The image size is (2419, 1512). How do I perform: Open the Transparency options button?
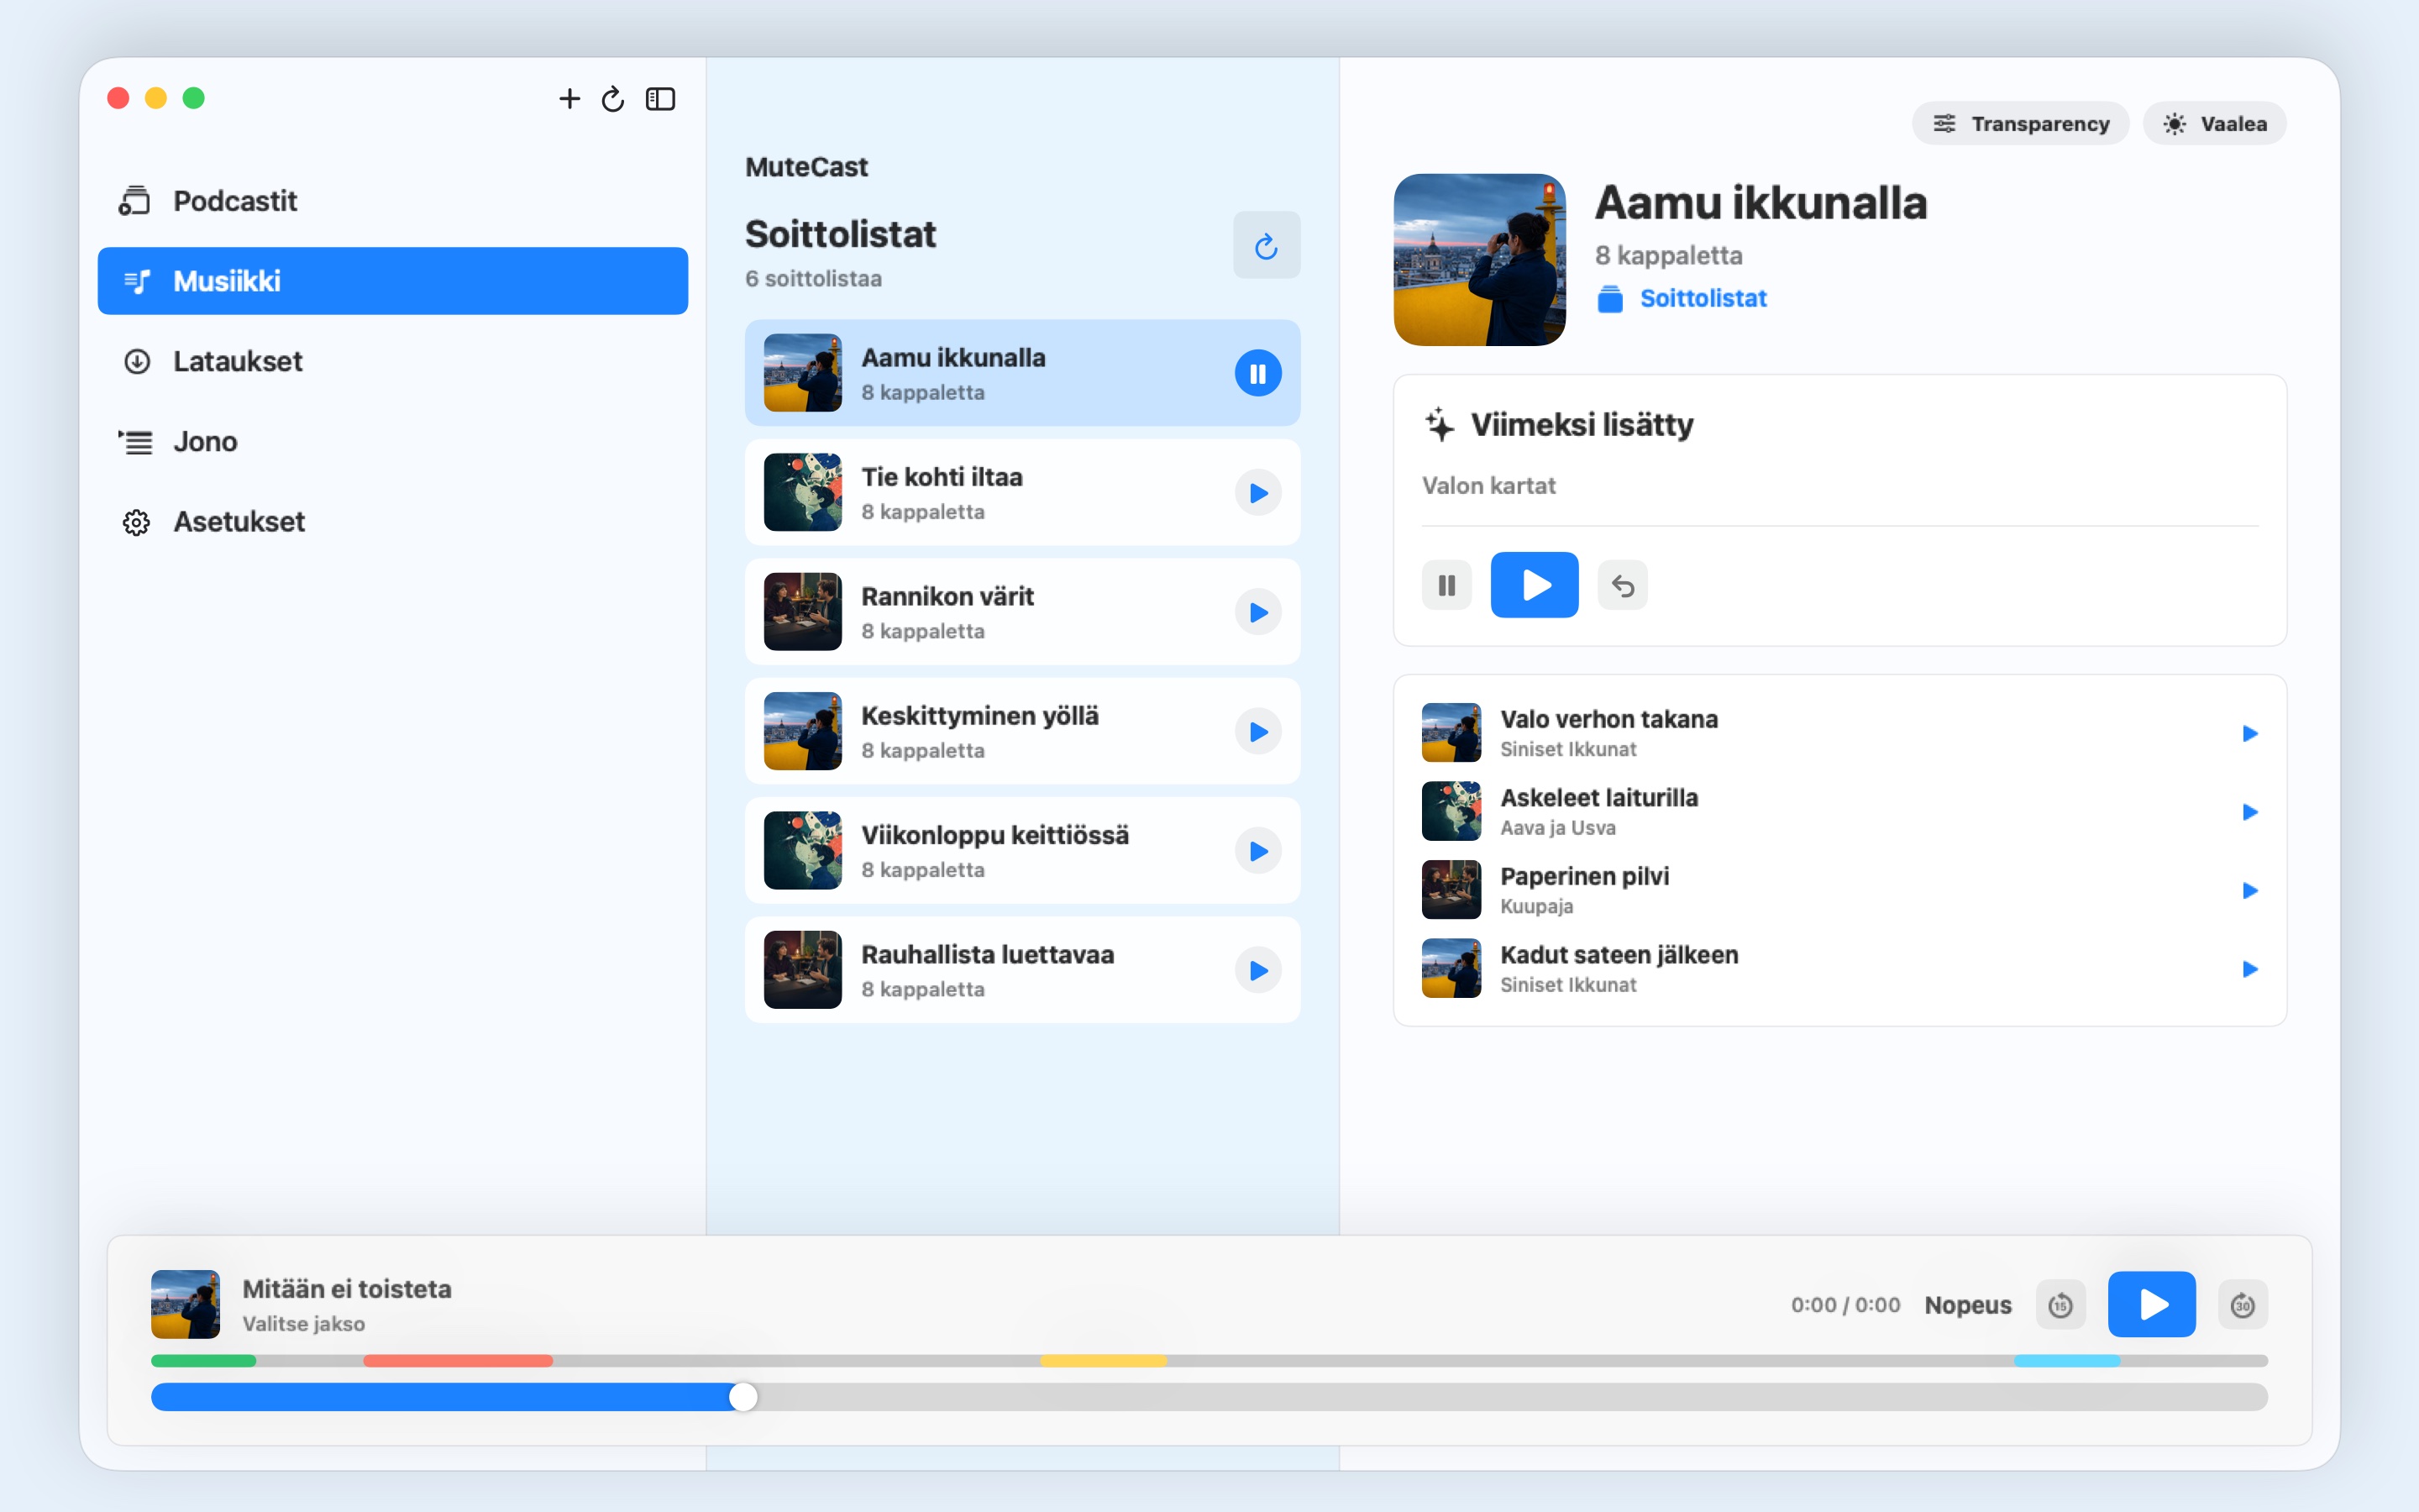2020,123
